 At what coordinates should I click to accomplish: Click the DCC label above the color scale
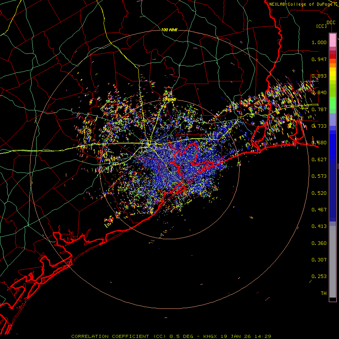331,23
